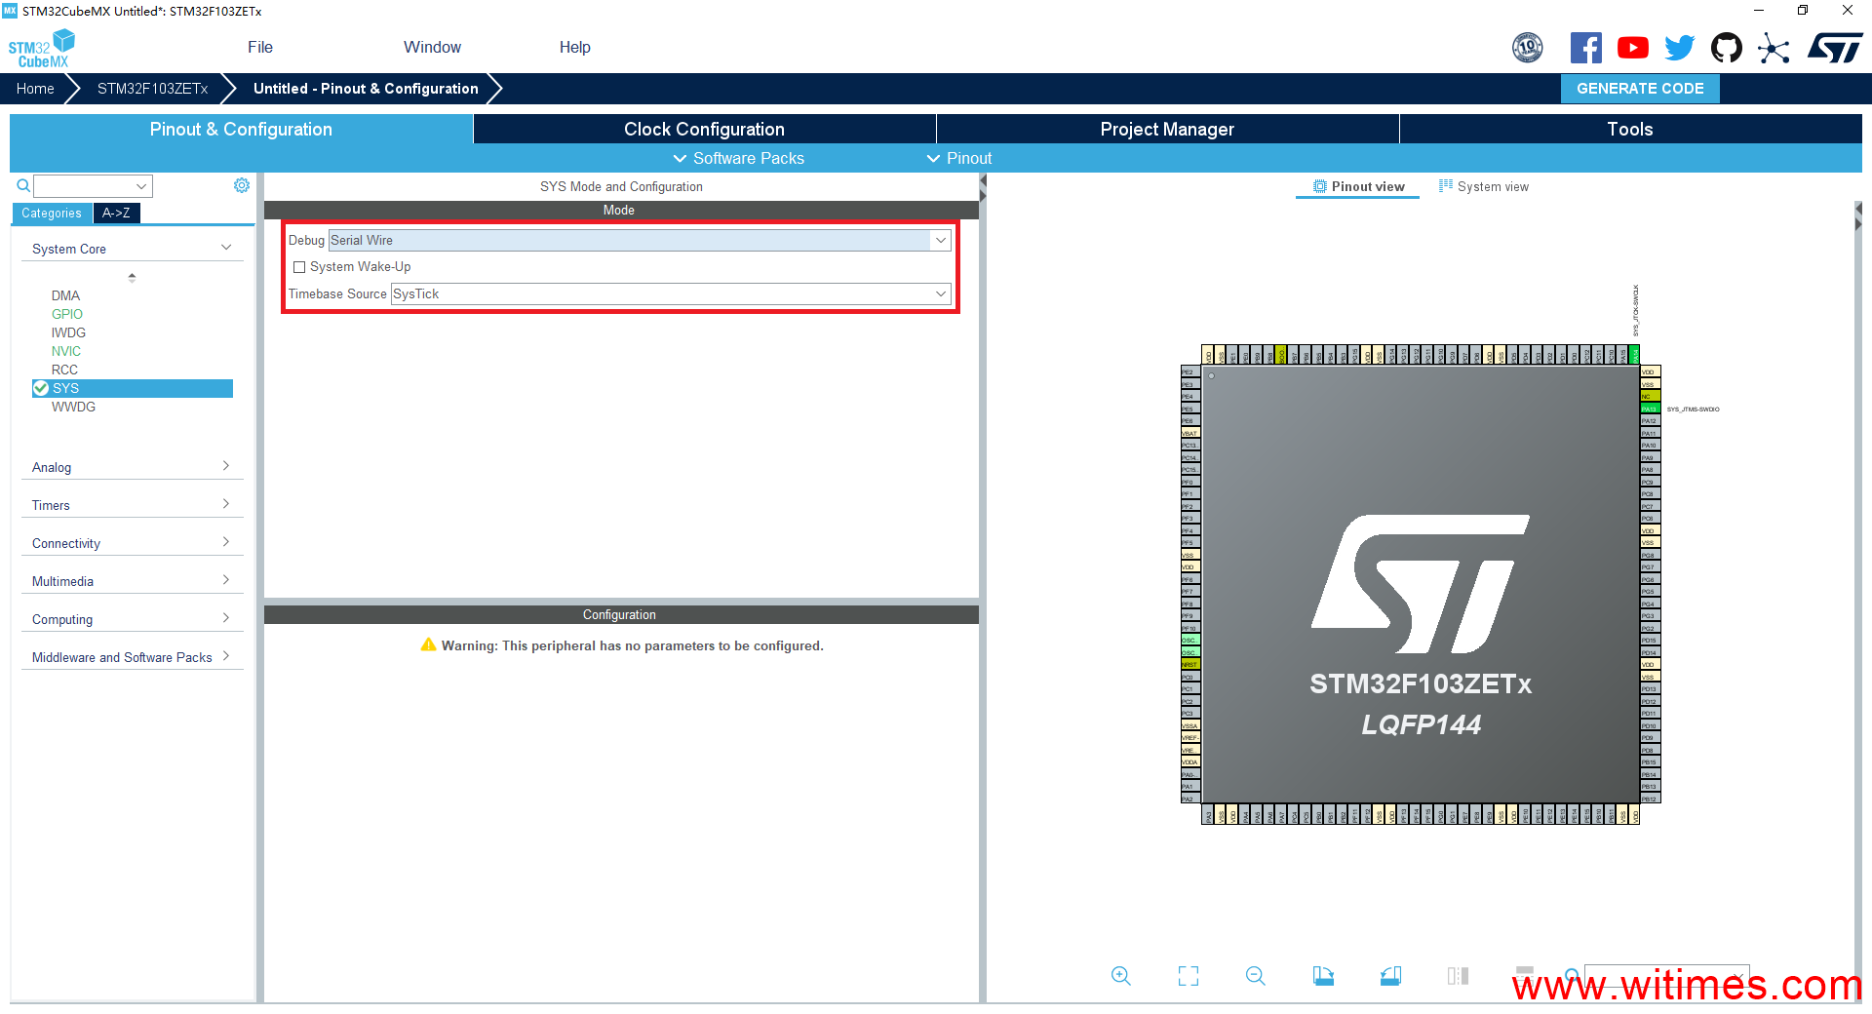Open the peripheral search combo box

(94, 185)
